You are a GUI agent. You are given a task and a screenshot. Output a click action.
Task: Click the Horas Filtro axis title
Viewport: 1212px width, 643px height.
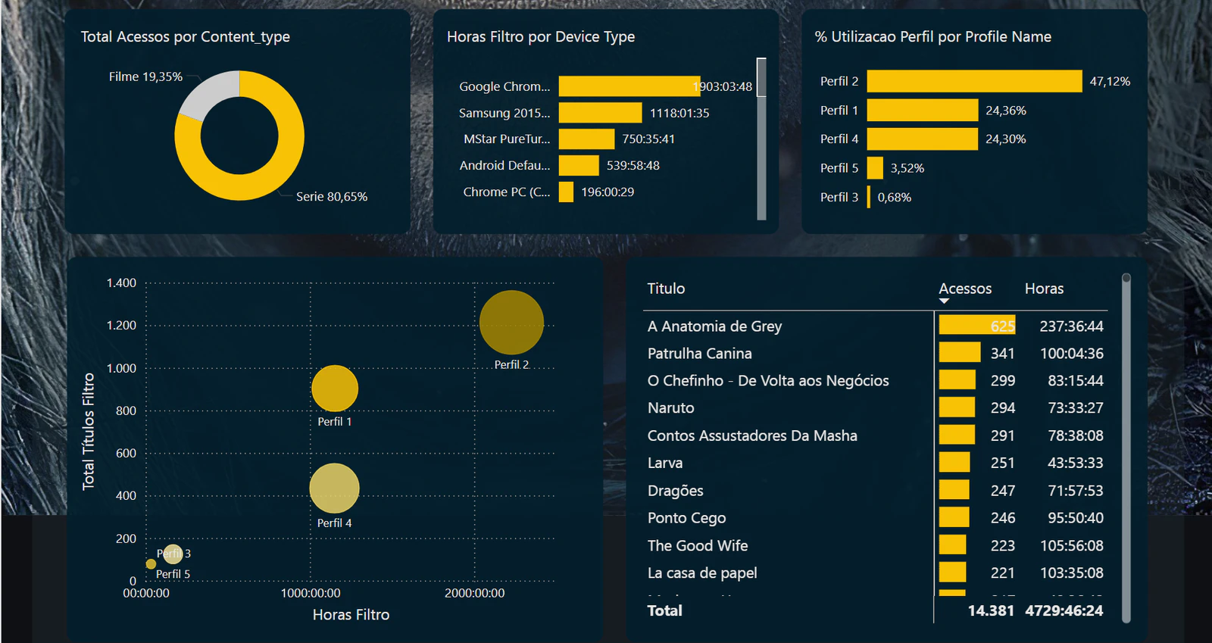click(x=351, y=615)
